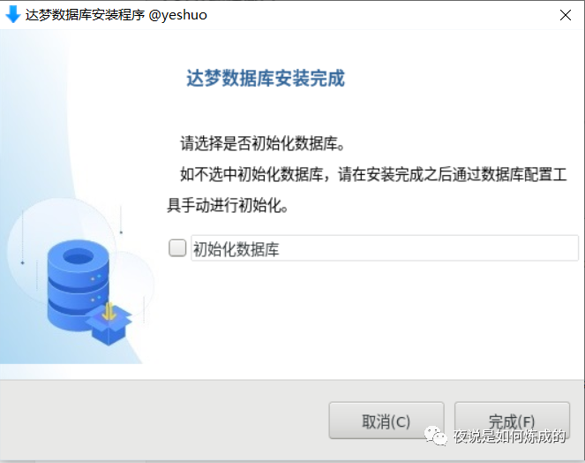Click the 达梦数据库安装完成 heading
Viewport: 585px width, 463px height.
click(x=266, y=78)
